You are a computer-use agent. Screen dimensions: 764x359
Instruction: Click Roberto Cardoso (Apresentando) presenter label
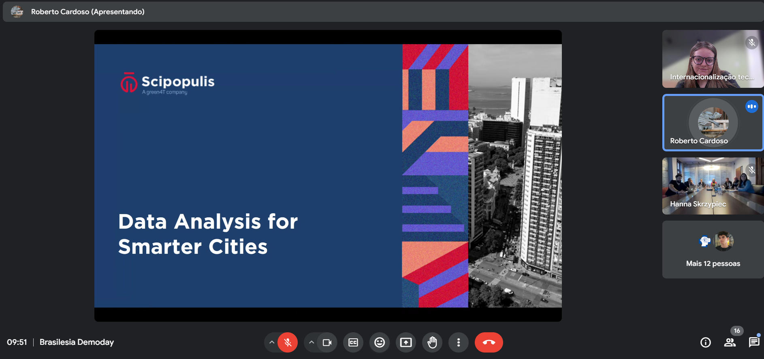(x=87, y=12)
